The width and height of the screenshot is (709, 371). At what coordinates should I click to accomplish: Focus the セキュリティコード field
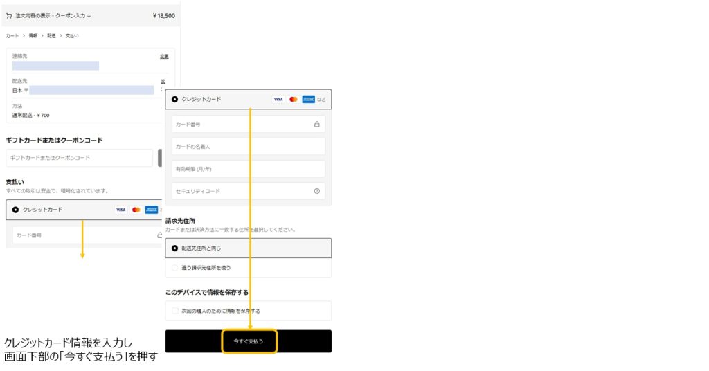[249, 191]
